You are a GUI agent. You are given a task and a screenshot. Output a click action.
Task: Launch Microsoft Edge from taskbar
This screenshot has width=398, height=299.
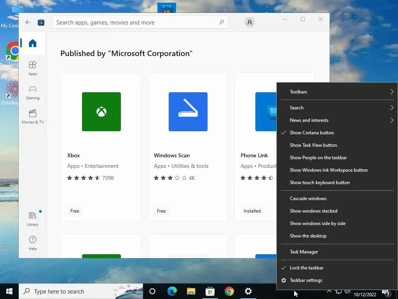pos(172,291)
